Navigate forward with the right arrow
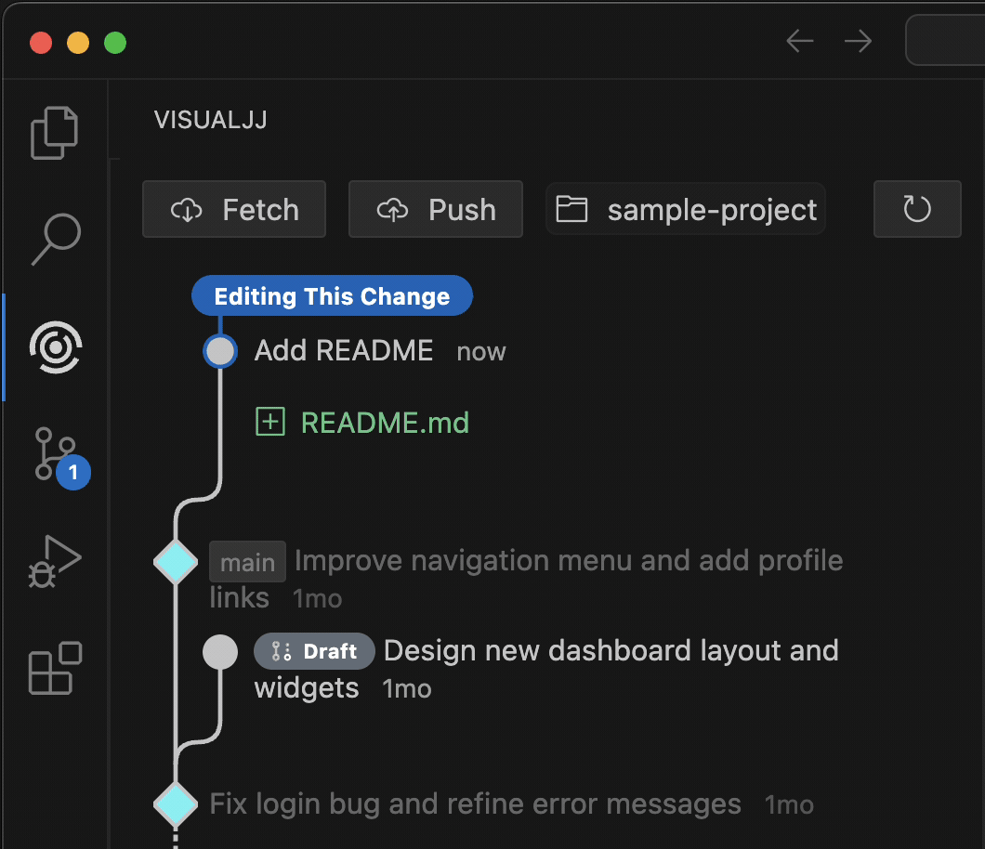Image resolution: width=985 pixels, height=849 pixels. [x=857, y=42]
